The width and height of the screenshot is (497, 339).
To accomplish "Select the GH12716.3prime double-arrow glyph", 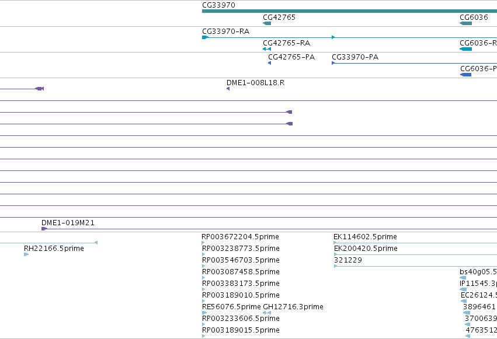I will click(x=267, y=313).
